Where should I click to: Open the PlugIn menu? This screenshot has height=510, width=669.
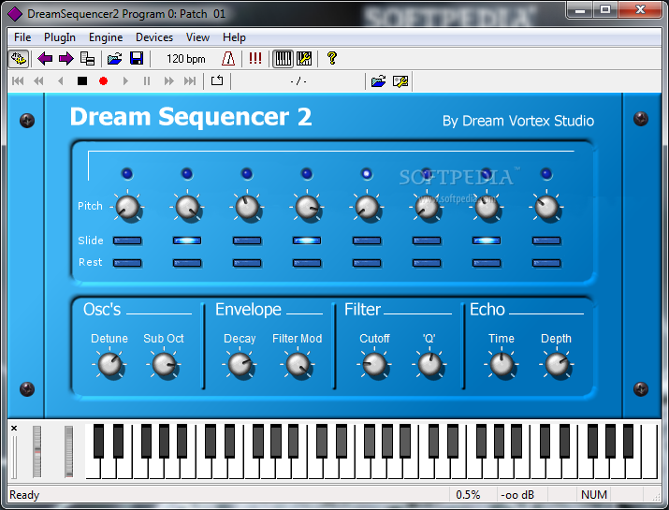[60, 37]
